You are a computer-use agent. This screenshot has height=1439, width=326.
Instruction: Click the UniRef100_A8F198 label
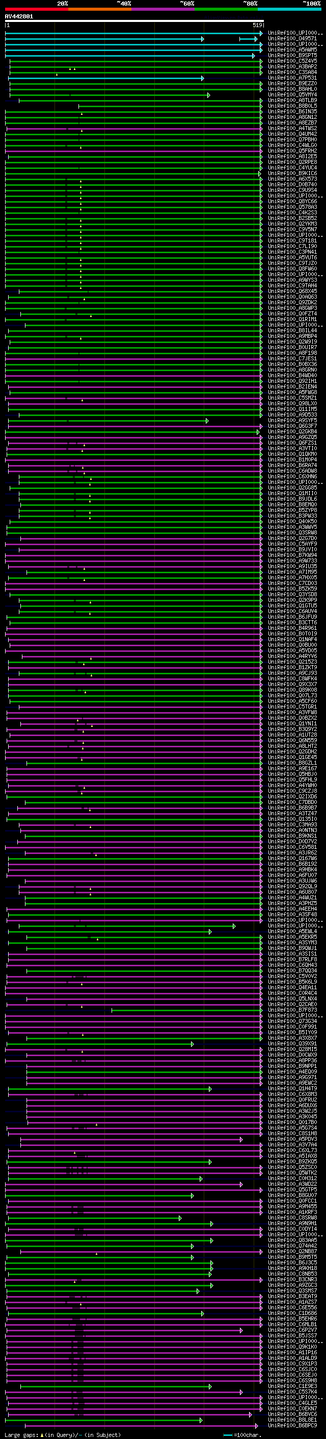pyautogui.click(x=292, y=353)
